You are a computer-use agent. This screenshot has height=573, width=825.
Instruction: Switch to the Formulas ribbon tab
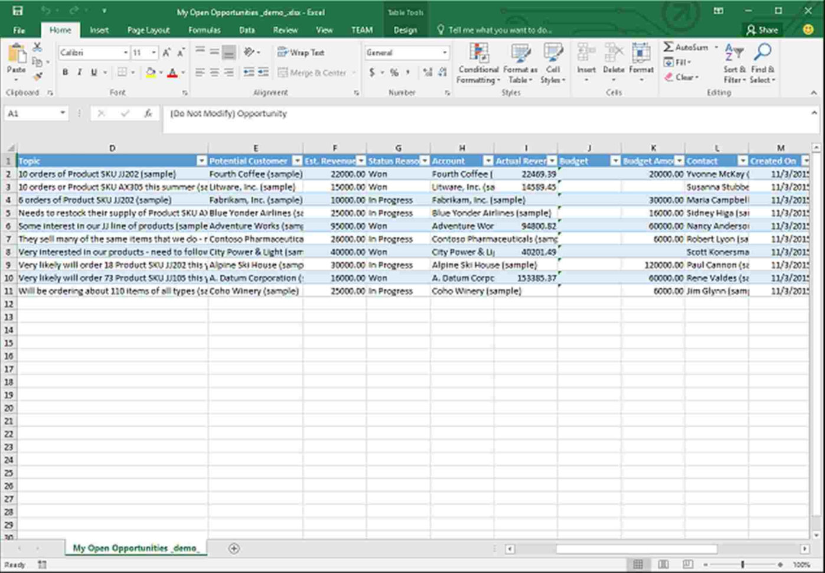[204, 30]
